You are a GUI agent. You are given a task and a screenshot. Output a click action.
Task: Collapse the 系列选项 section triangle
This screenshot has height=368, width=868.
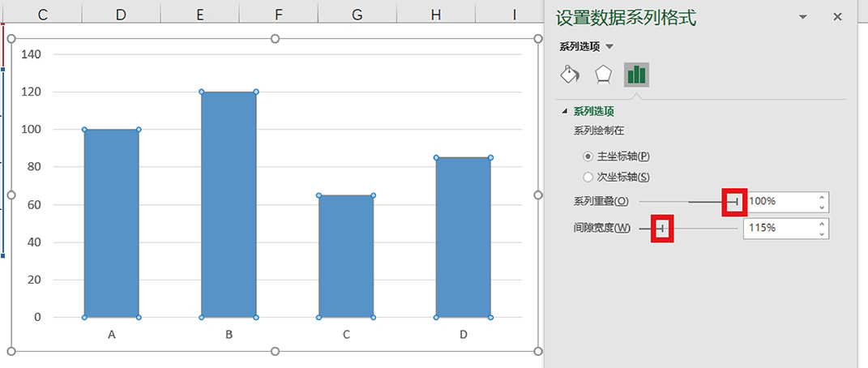[x=565, y=111]
